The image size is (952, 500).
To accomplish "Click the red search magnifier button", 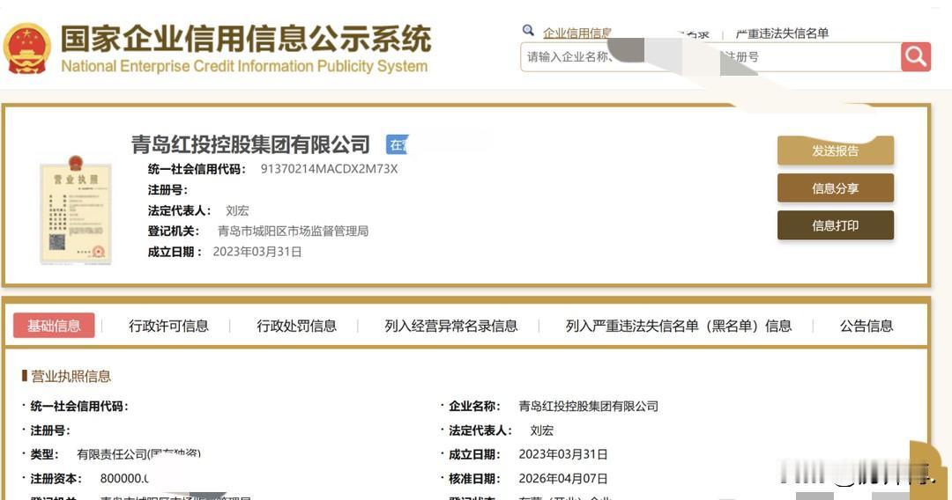I will pos(916,57).
